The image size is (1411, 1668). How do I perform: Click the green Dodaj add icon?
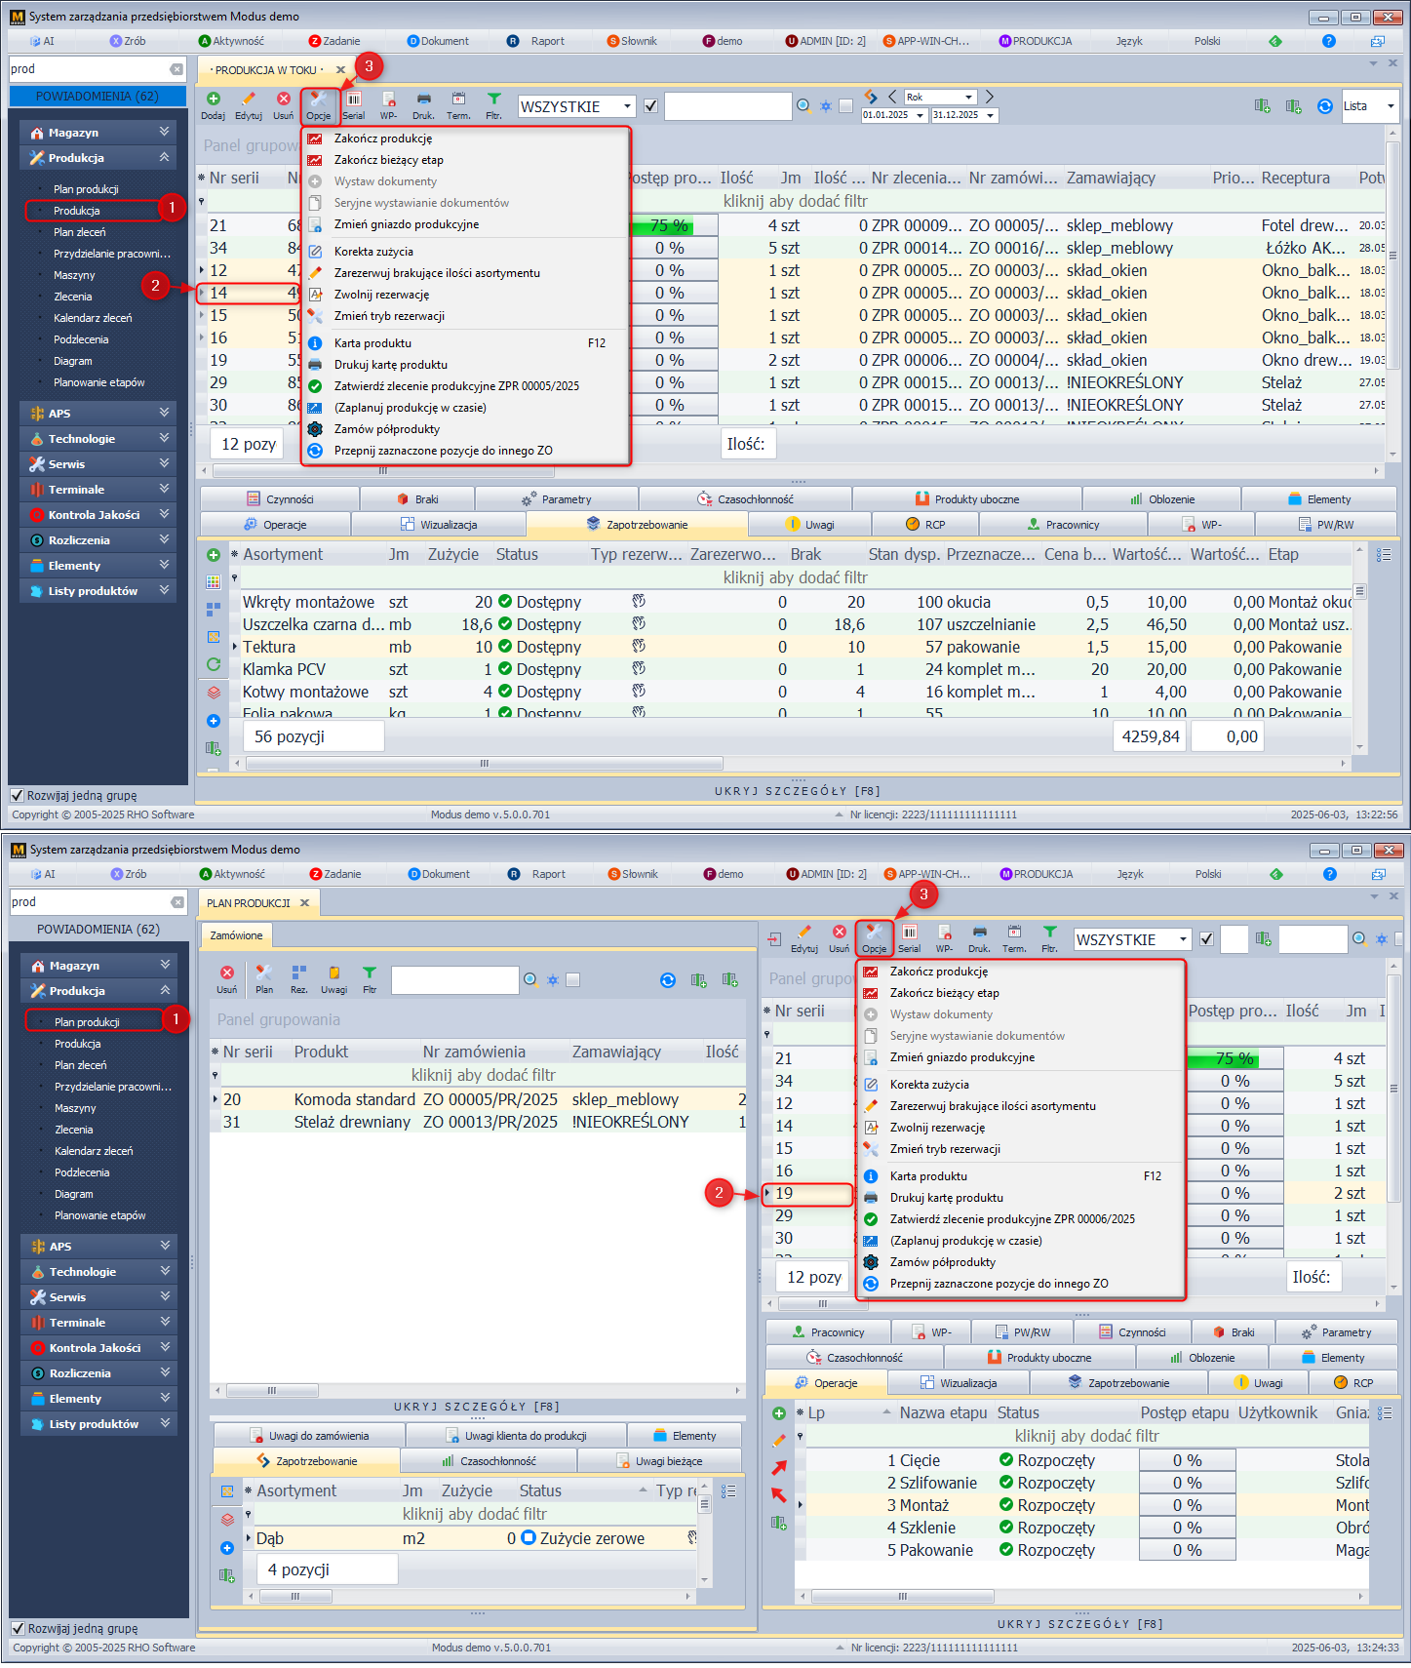point(213,99)
